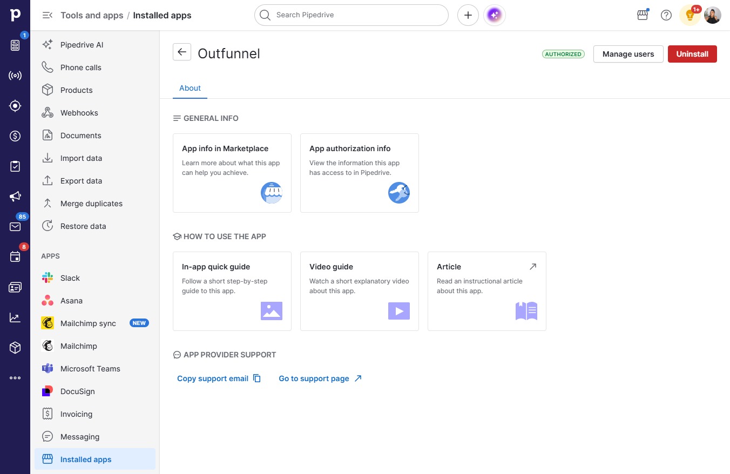Open Import data
Image resolution: width=730 pixels, height=474 pixels.
tap(95, 158)
